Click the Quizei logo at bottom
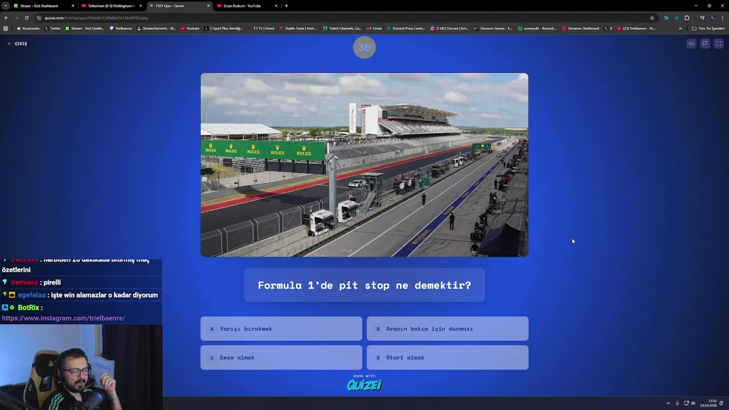Viewport: 729px width, 410px height. point(364,384)
